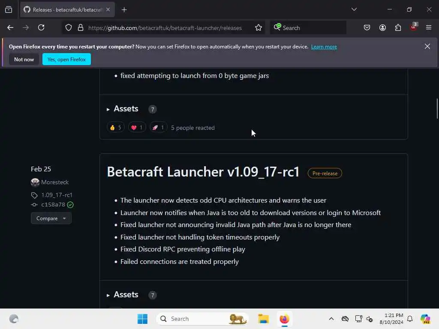Open the Betacraft Launcher v1.09_17-rc1 release title
The width and height of the screenshot is (439, 329).
(203, 172)
